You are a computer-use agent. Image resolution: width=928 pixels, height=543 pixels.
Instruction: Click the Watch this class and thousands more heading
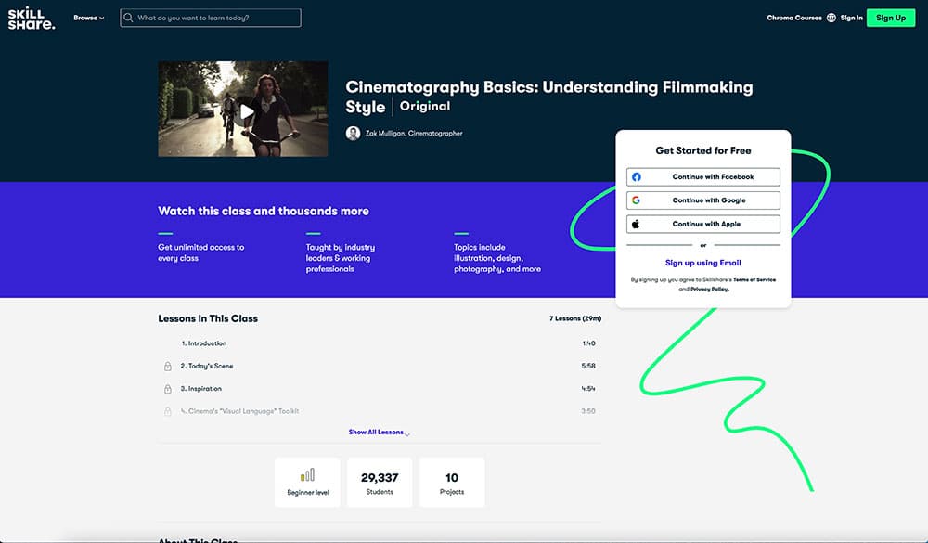point(264,211)
